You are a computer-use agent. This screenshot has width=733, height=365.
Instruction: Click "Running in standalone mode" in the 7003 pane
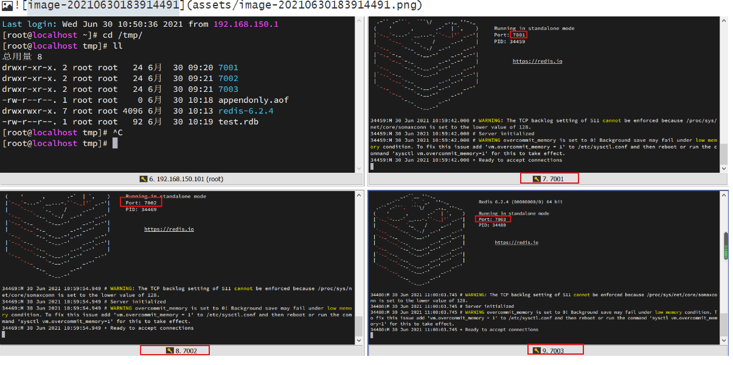pos(514,214)
